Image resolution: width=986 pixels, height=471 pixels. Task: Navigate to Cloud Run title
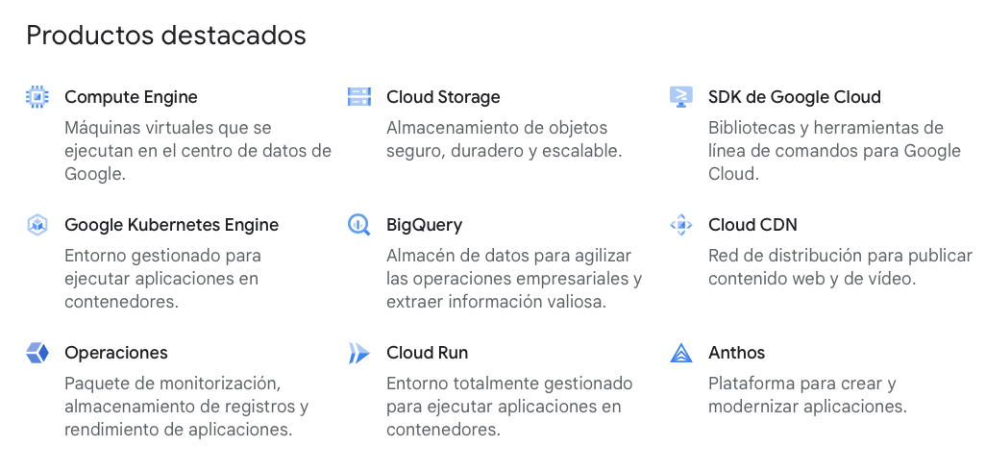(x=427, y=353)
